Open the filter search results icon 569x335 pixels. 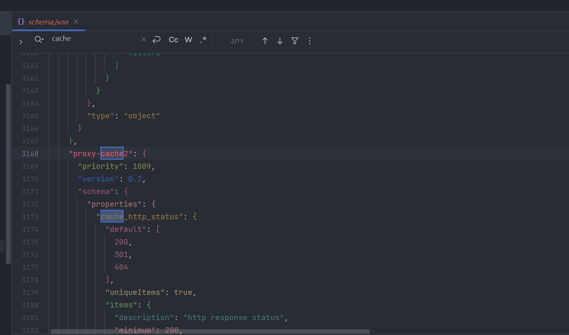[294, 41]
